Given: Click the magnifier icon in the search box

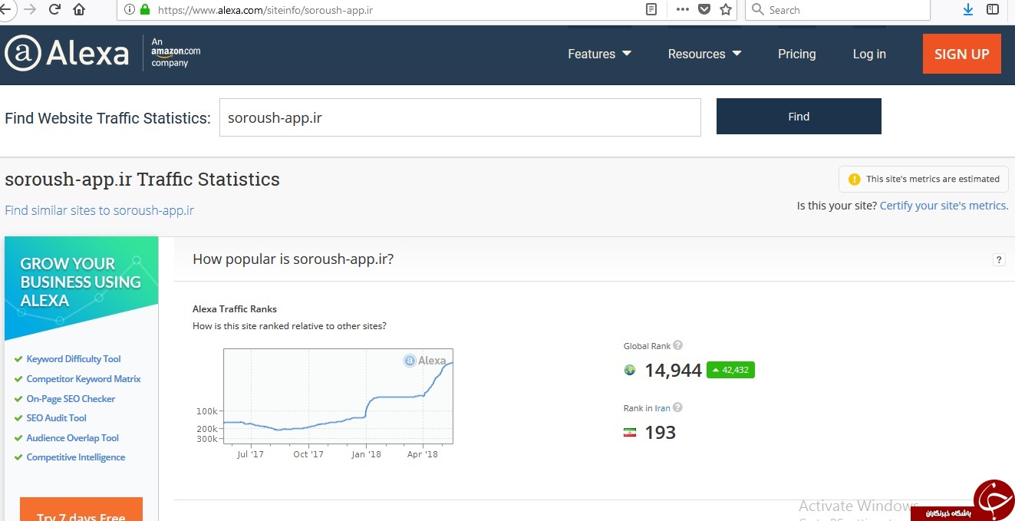Looking at the screenshot, I should [758, 9].
